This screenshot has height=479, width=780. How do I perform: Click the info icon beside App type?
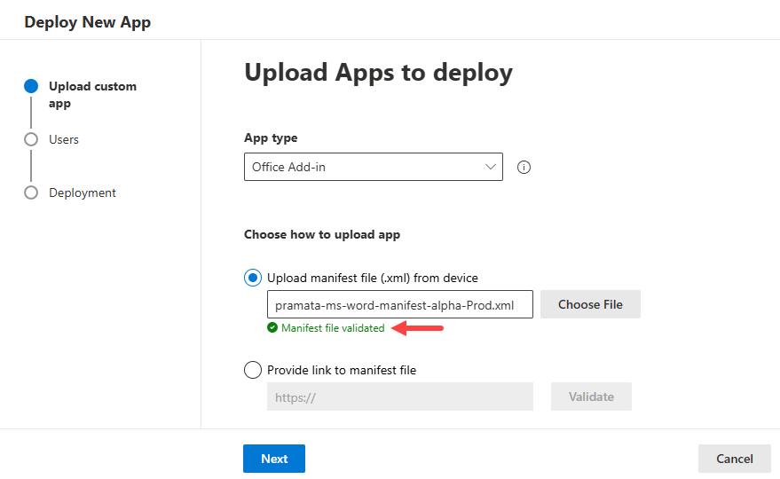tap(524, 167)
